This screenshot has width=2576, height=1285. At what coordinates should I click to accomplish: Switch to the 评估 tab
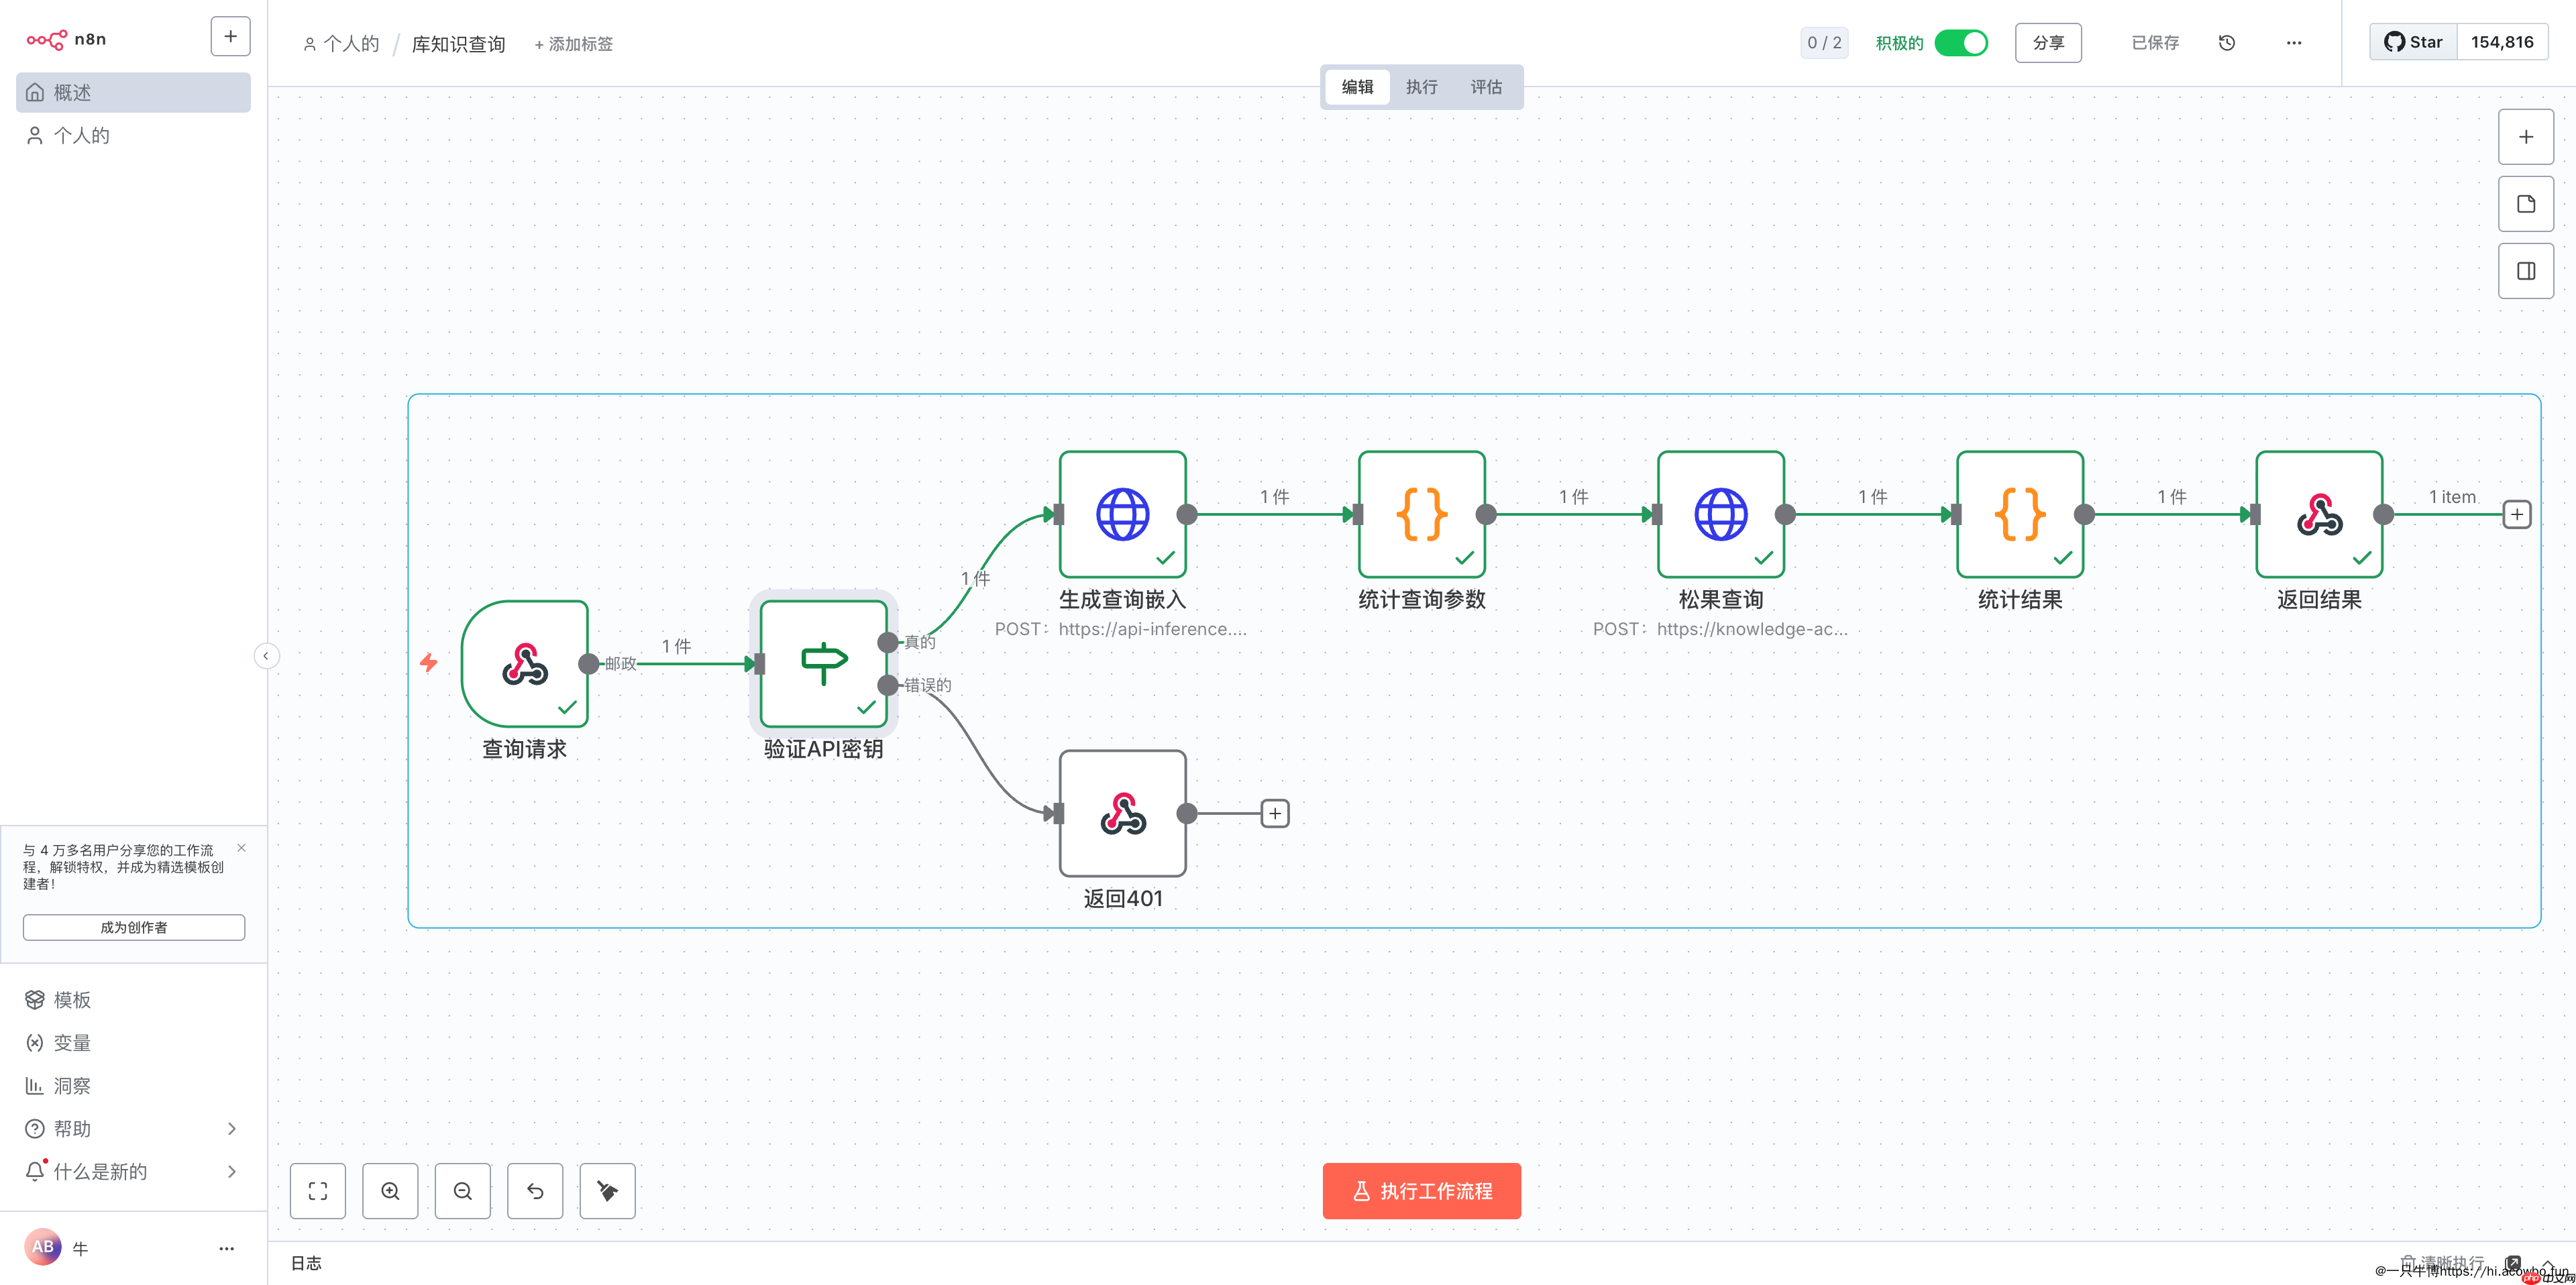pos(1486,87)
